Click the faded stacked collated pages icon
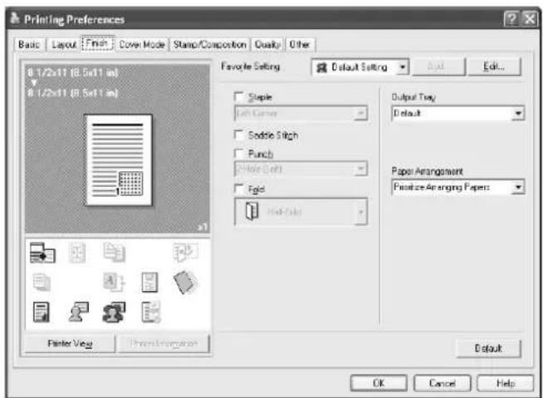 115,252
